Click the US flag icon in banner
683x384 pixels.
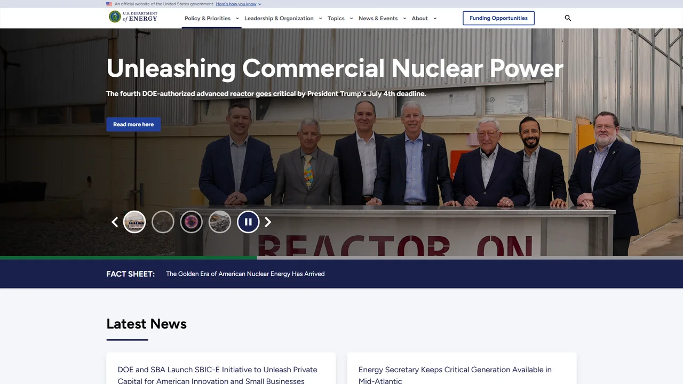click(109, 4)
